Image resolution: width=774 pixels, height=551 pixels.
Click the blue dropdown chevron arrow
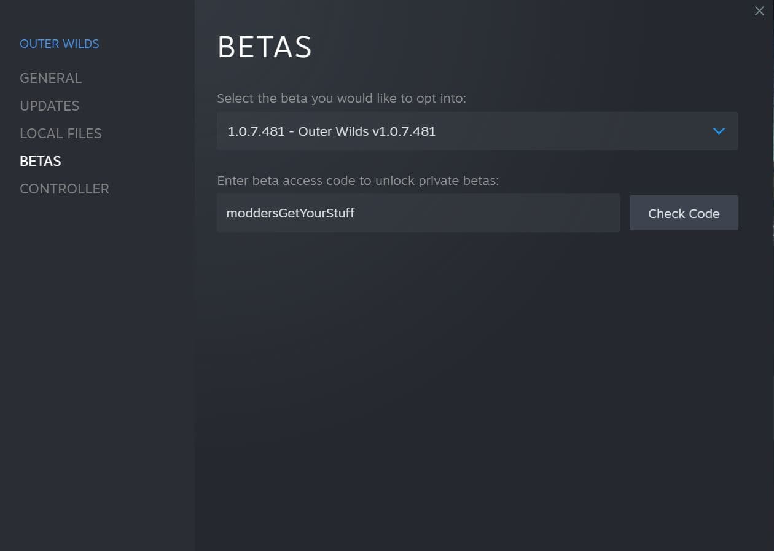tap(719, 131)
